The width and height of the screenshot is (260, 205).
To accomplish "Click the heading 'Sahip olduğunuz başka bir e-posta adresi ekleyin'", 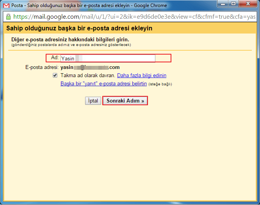I will (79, 28).
